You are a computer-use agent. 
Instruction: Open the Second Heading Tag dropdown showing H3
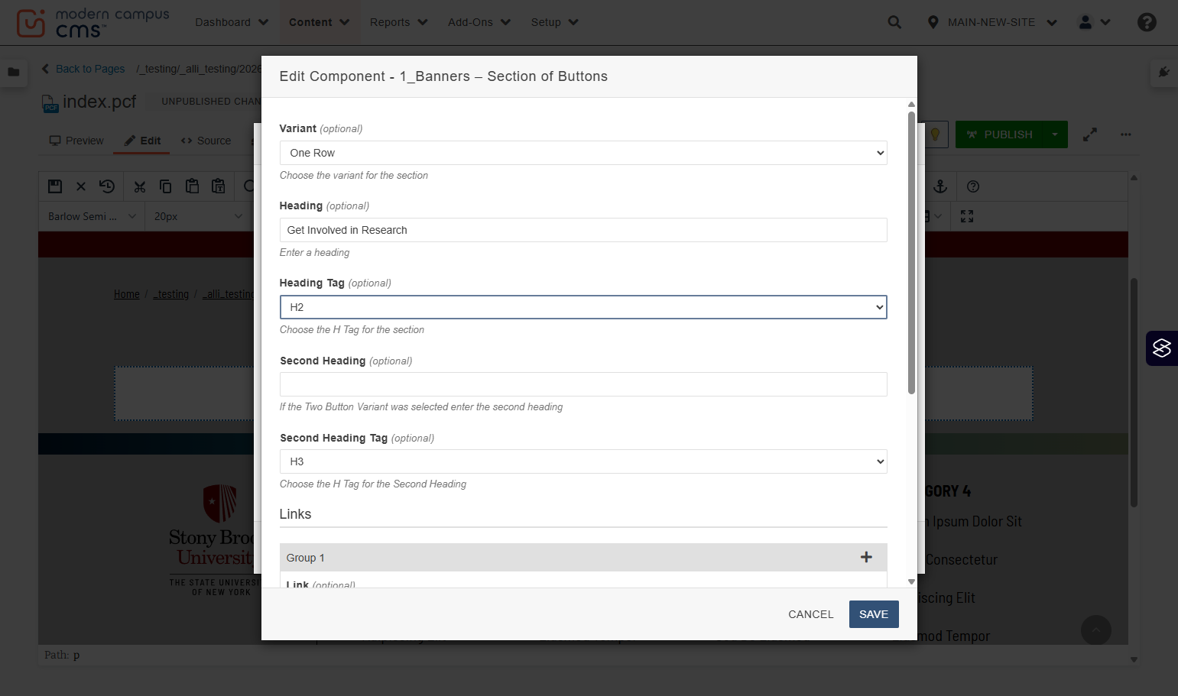[583, 461]
